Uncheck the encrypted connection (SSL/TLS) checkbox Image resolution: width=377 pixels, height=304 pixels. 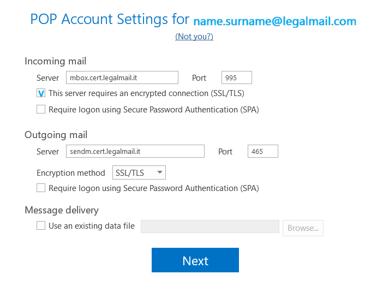tap(41, 93)
